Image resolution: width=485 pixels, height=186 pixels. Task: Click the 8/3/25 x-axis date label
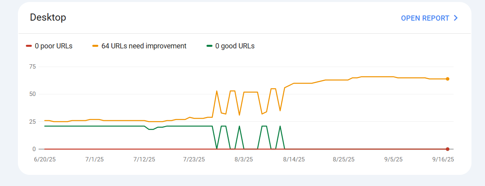point(244,159)
